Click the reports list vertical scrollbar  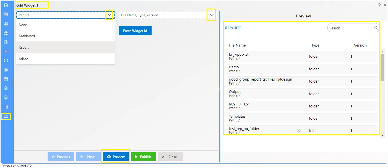pos(382,93)
